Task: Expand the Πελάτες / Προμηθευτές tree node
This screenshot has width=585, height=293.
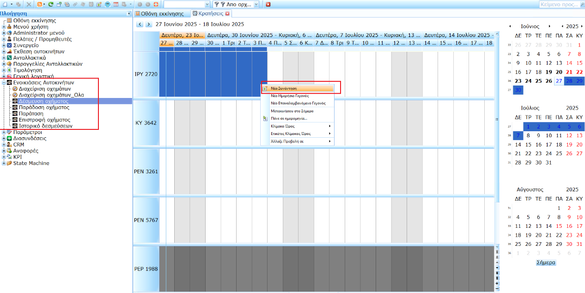Action: pyautogui.click(x=4, y=39)
